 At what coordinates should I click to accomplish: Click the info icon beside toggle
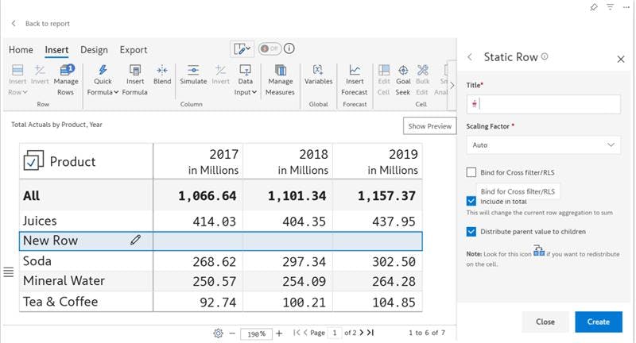coord(289,48)
